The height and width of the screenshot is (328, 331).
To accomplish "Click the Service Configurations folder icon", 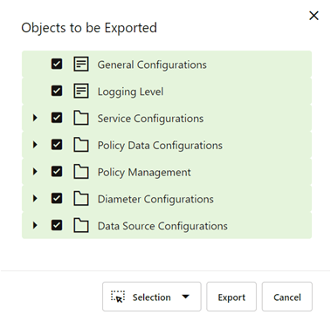I will [81, 118].
